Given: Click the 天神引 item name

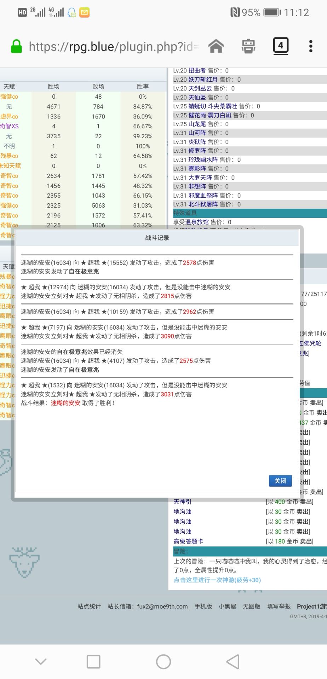Looking at the screenshot, I should (182, 501).
